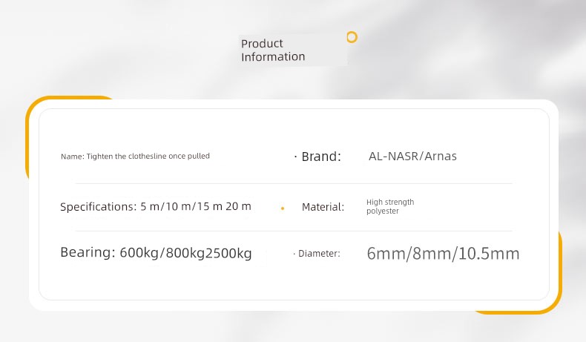
Task: Click the Material: label
Action: point(323,208)
